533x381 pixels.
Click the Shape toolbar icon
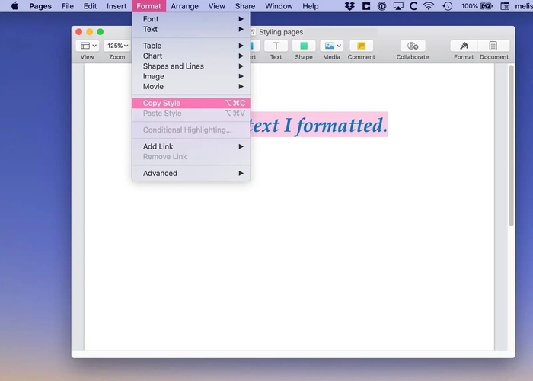pyautogui.click(x=304, y=46)
